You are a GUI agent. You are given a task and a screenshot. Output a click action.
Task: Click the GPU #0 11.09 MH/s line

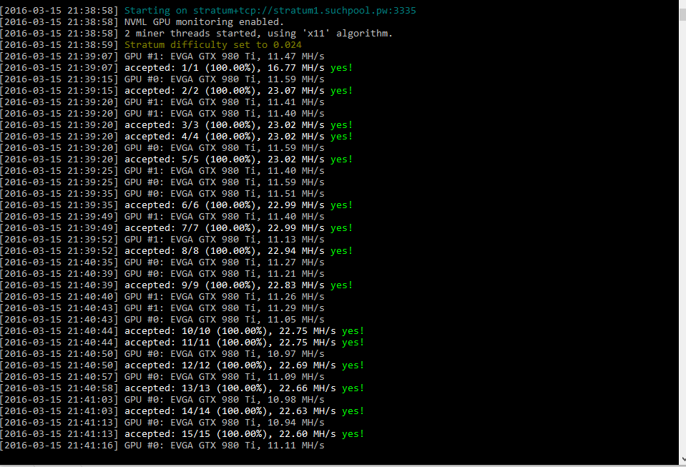162,376
